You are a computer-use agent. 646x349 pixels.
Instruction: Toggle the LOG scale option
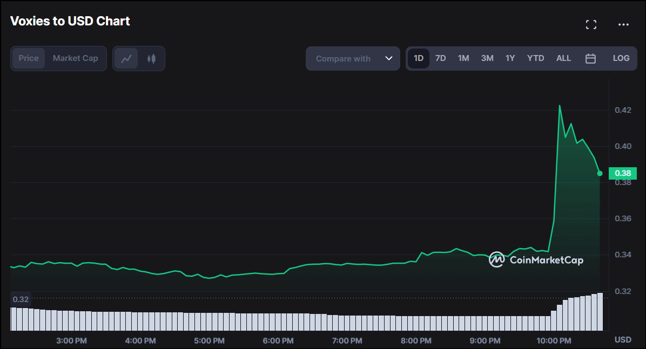pyautogui.click(x=621, y=58)
